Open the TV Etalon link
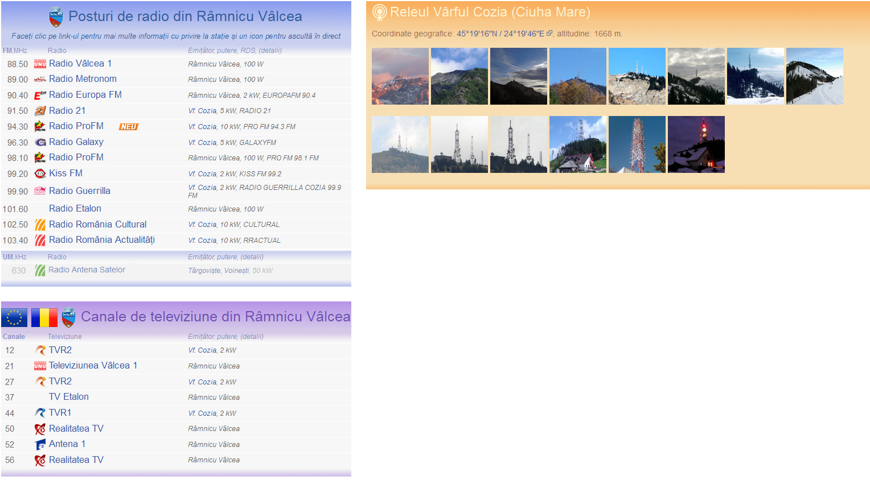 69,396
